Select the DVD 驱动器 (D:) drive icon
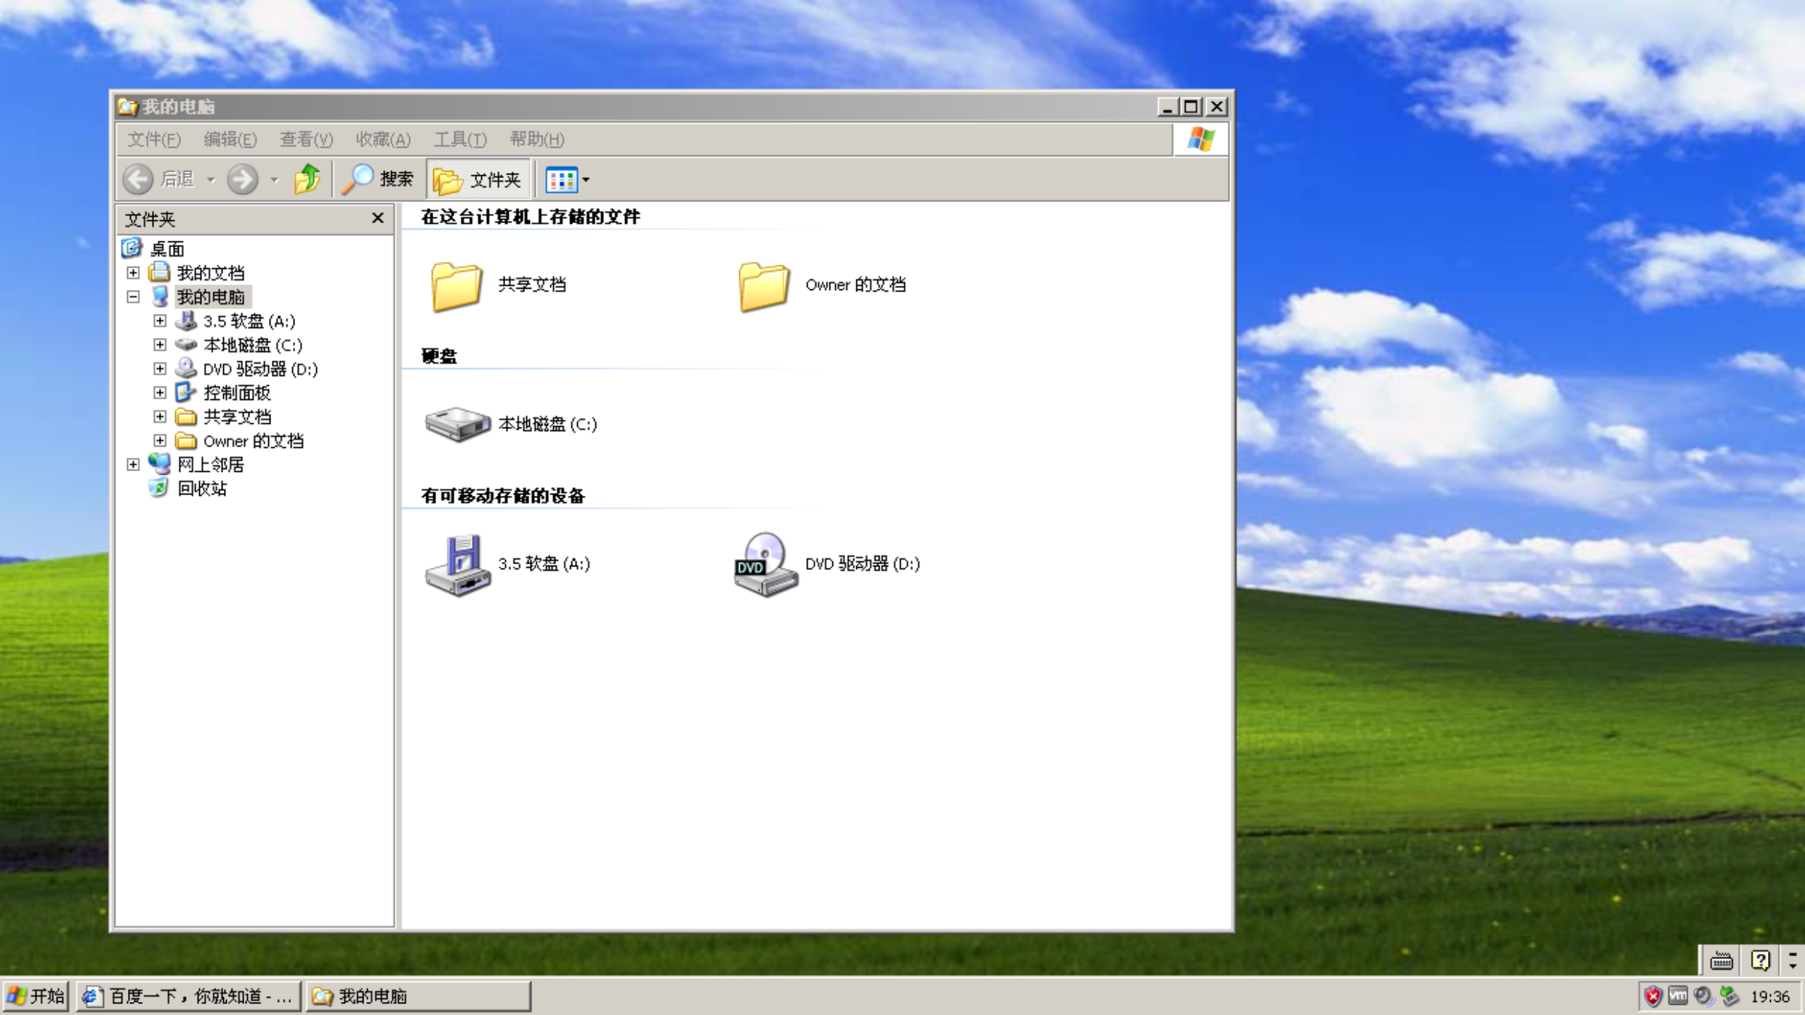This screenshot has height=1015, width=1805. tap(765, 565)
